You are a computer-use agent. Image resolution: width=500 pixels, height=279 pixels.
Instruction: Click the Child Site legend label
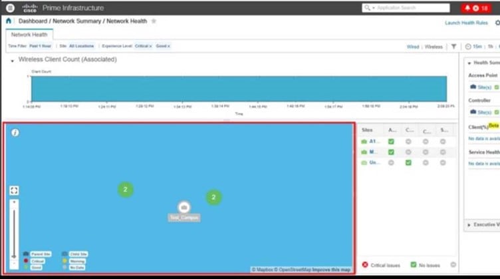78,254
